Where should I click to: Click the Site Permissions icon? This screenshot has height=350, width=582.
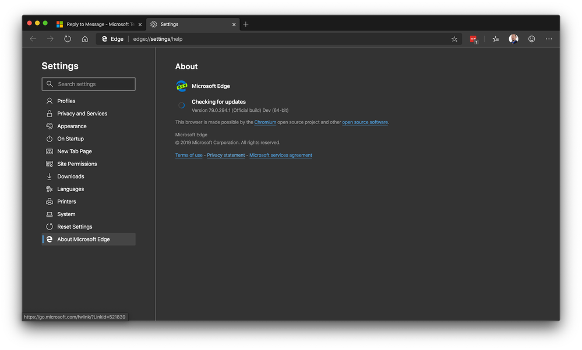click(50, 164)
